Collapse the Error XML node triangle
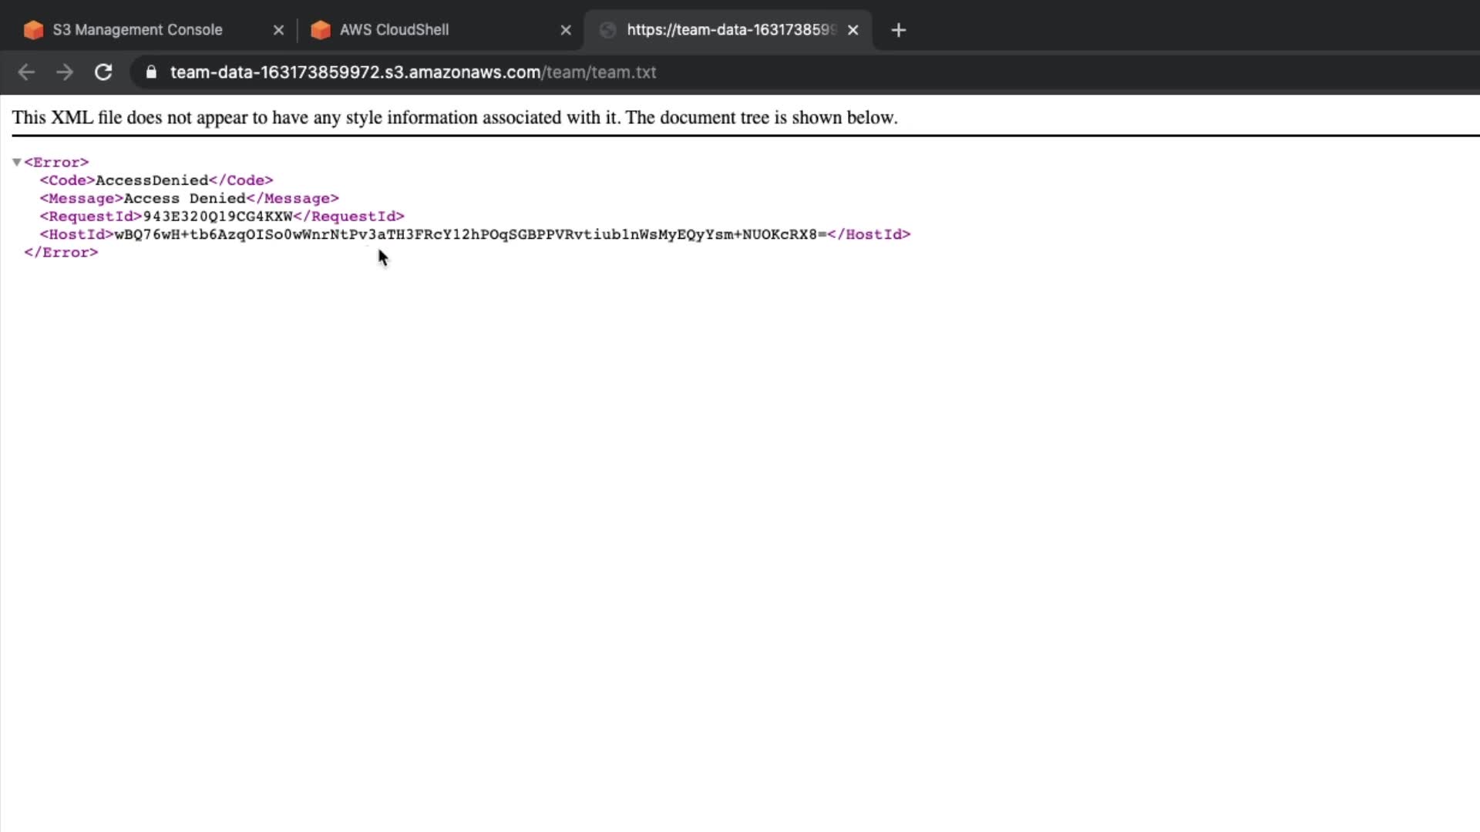Image resolution: width=1480 pixels, height=832 pixels. [16, 163]
